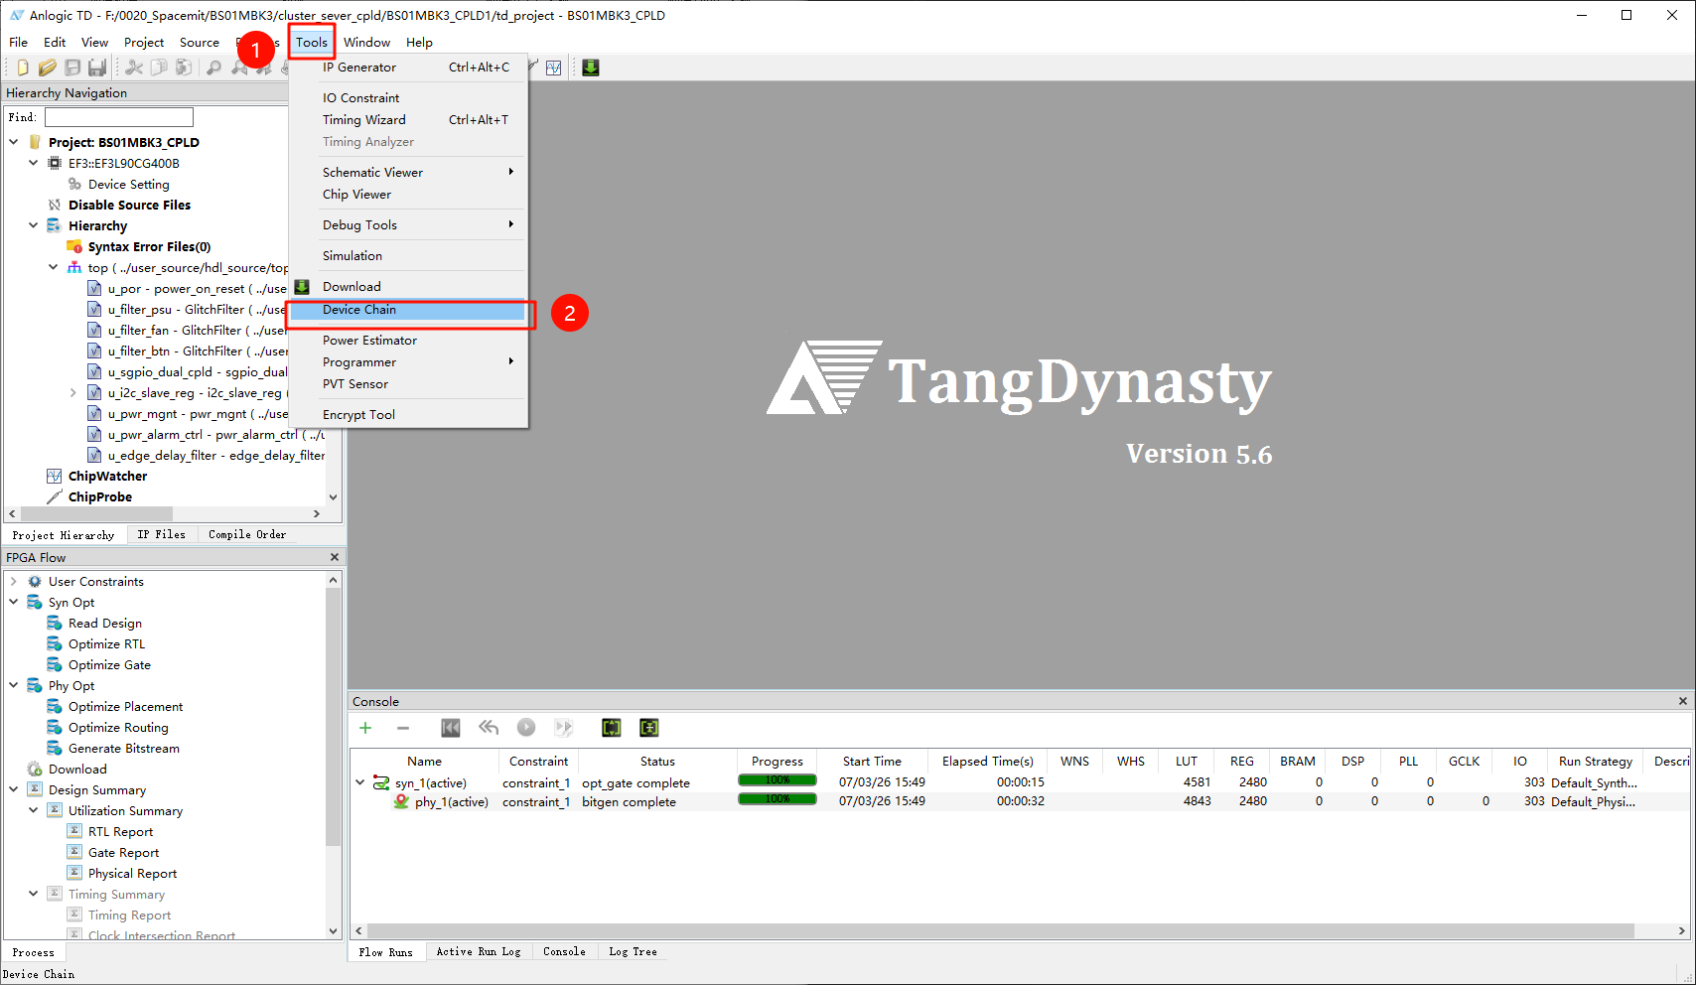This screenshot has width=1696, height=985.
Task: Click the syn_1 progress bar
Action: (777, 780)
